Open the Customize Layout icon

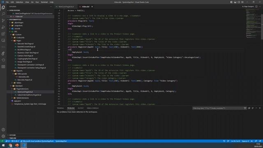point(242,2)
